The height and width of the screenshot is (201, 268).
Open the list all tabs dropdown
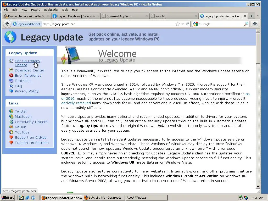tap(258, 16)
